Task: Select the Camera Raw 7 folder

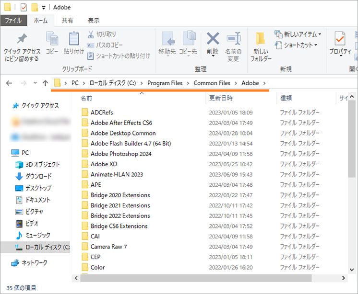Action: [108, 247]
